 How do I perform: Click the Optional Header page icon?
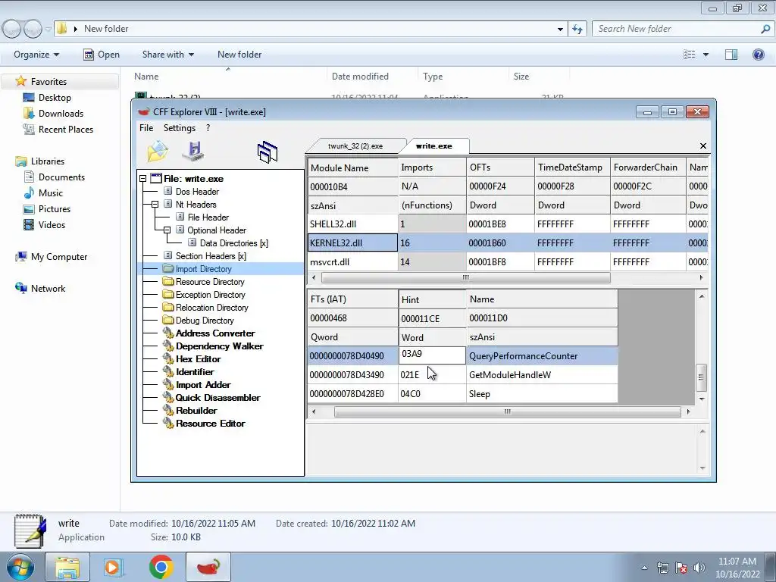[180, 230]
